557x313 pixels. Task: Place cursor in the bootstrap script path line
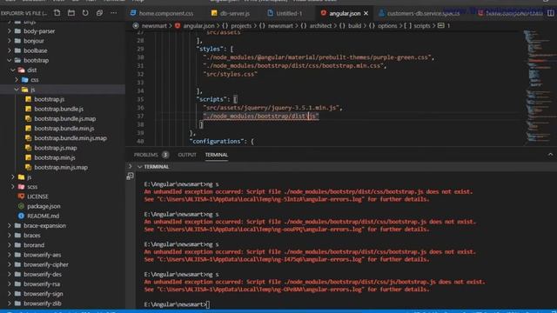261,117
